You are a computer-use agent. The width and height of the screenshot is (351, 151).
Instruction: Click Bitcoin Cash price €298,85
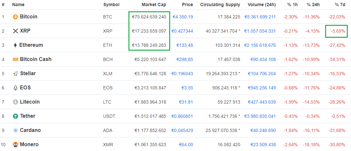185,59
